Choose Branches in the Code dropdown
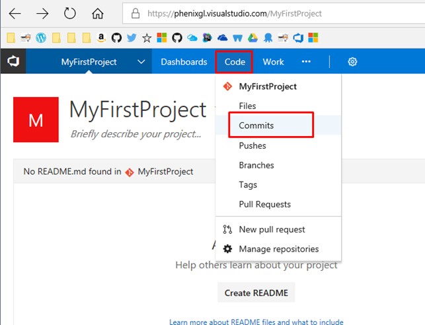The image size is (425, 325). [x=256, y=165]
